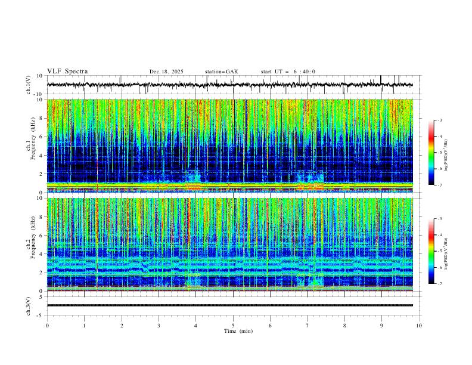Click the "ch.1(V)" waveform axis label

(29, 85)
